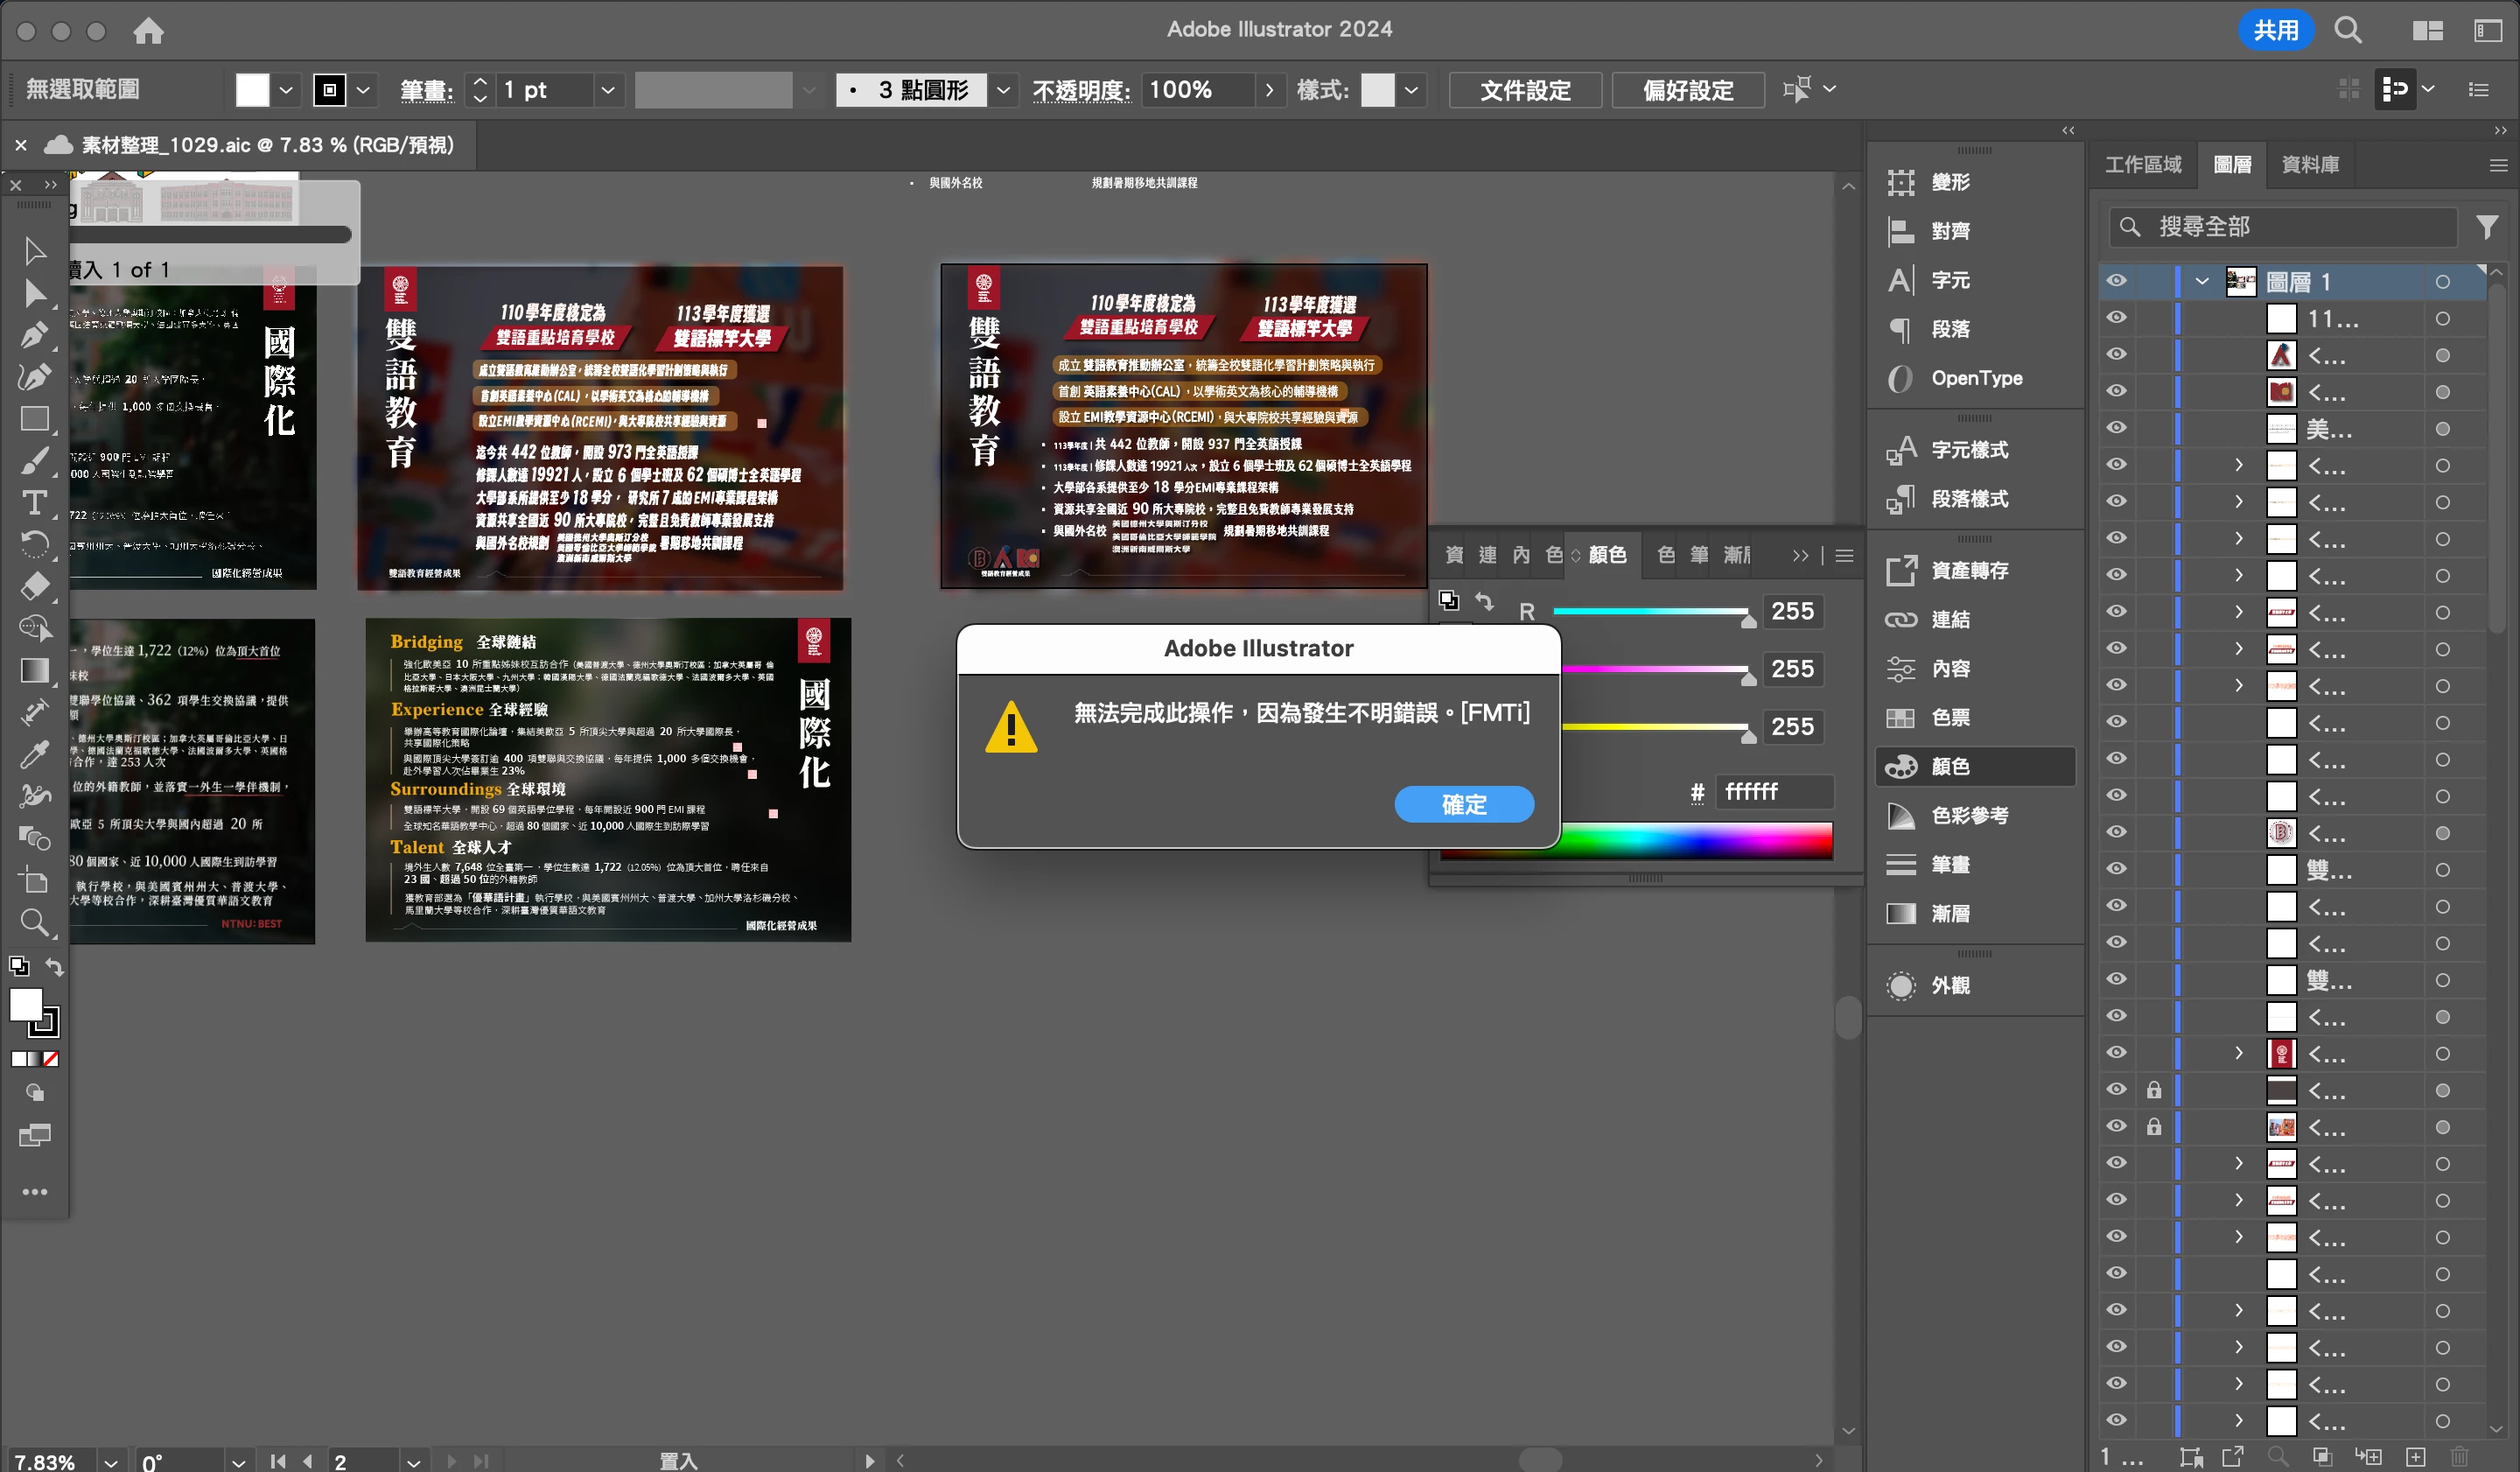Select the Artboard tool

coord(35,880)
